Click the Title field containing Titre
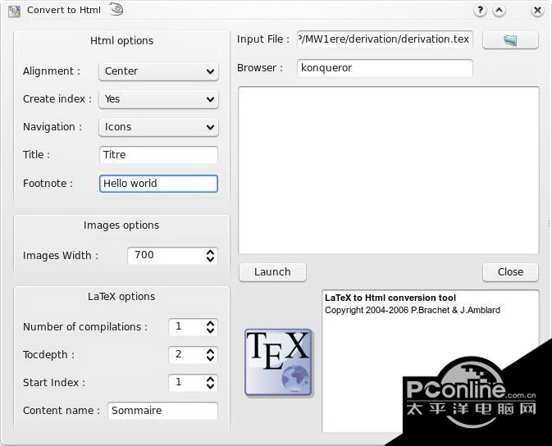The width and height of the screenshot is (552, 446). 158,155
